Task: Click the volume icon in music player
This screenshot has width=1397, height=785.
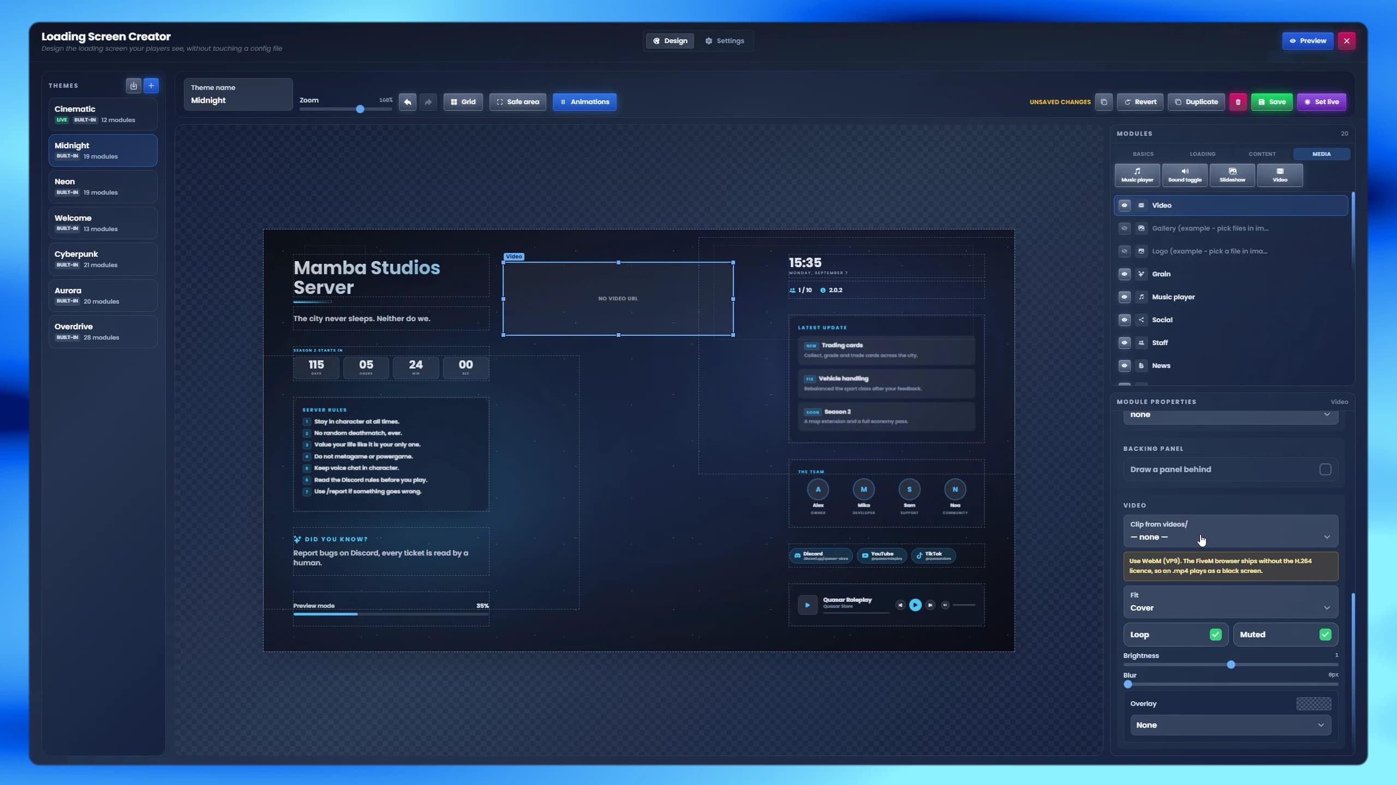Action: (945, 605)
